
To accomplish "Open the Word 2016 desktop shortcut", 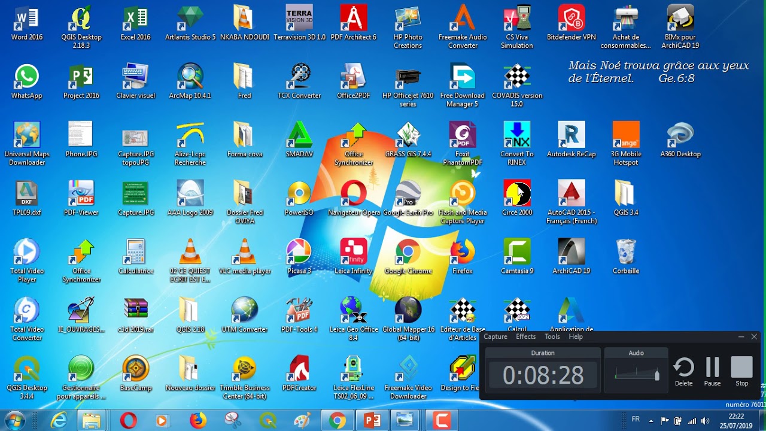I will (27, 23).
